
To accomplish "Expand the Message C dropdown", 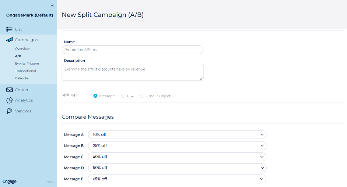I will (x=177, y=157).
